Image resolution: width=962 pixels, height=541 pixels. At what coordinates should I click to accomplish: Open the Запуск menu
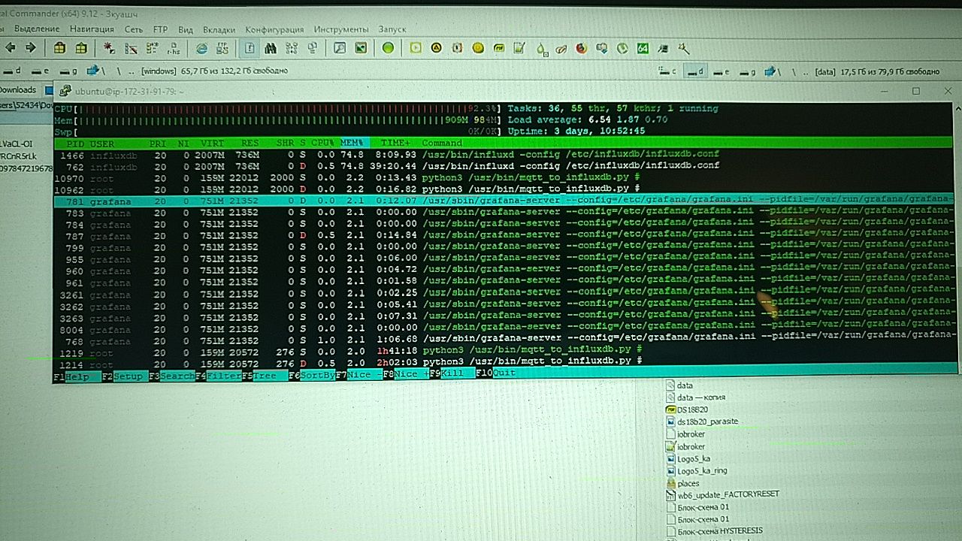(392, 29)
